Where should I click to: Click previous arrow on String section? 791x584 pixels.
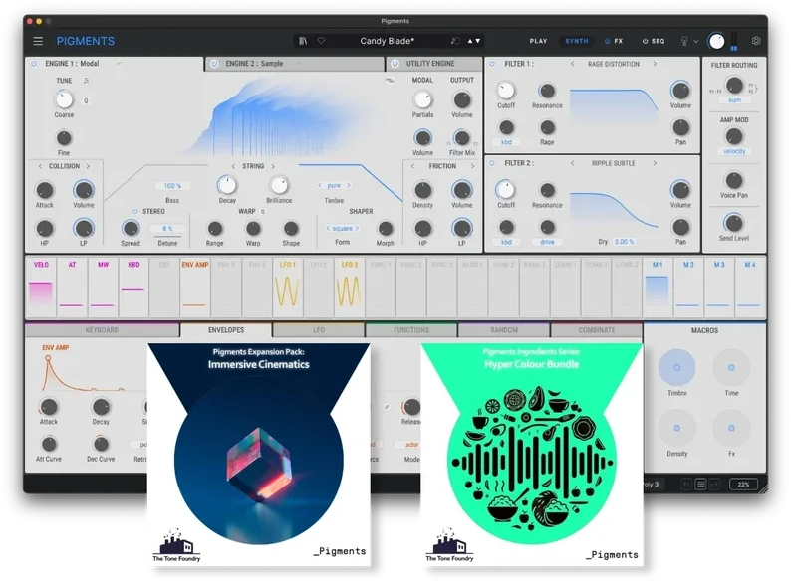pos(233,166)
